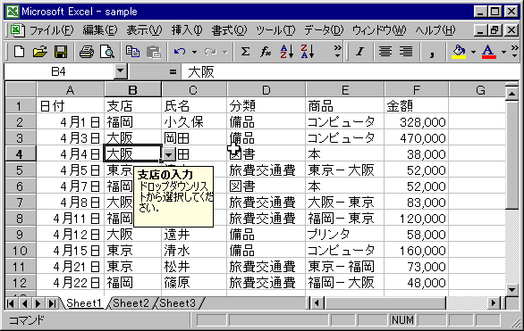Open the Paste Function fx icon

click(266, 52)
